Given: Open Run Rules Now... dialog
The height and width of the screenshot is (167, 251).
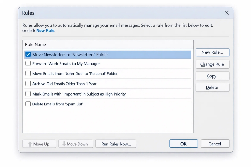Looking at the screenshot, I should click(116, 144).
